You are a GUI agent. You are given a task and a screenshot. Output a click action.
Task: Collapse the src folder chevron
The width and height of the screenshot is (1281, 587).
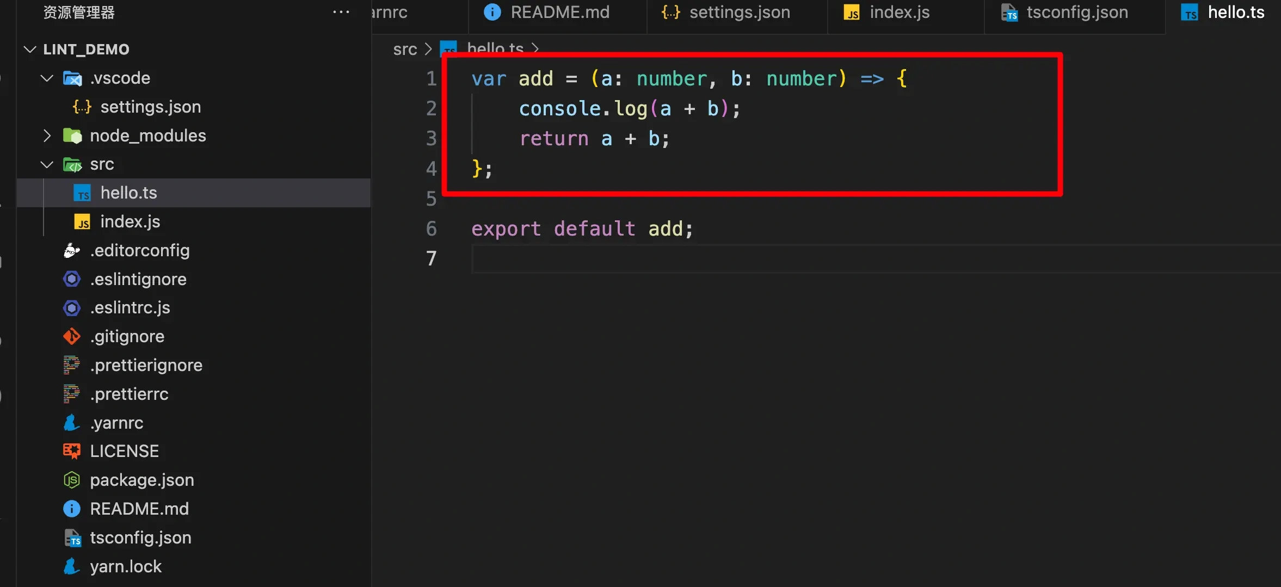pyautogui.click(x=47, y=164)
